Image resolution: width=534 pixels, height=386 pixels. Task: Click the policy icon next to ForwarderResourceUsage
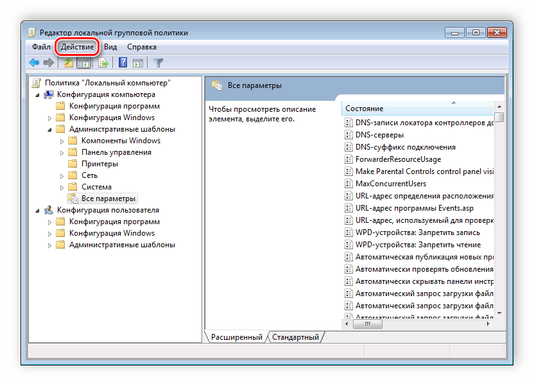click(x=349, y=159)
